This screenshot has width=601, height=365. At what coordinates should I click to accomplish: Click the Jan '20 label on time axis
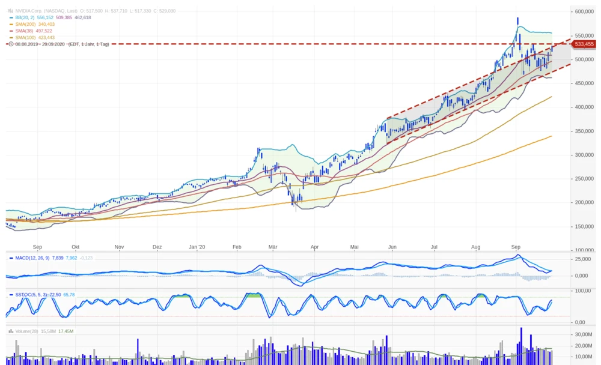[197, 246]
